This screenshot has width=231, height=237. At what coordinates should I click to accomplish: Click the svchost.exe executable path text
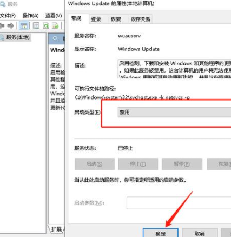click(x=132, y=97)
